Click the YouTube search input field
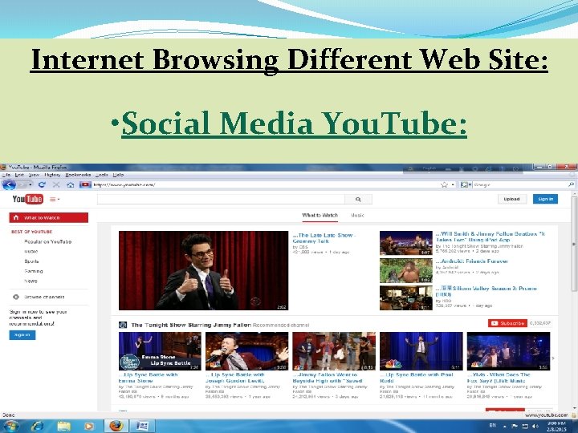The image size is (578, 433). coord(221,199)
